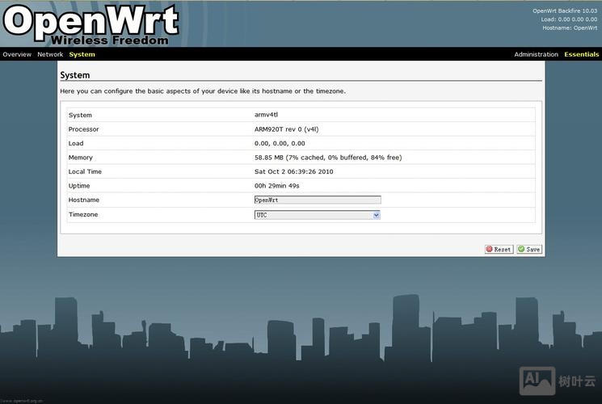Select the highlighted System menu item

[x=82, y=54]
